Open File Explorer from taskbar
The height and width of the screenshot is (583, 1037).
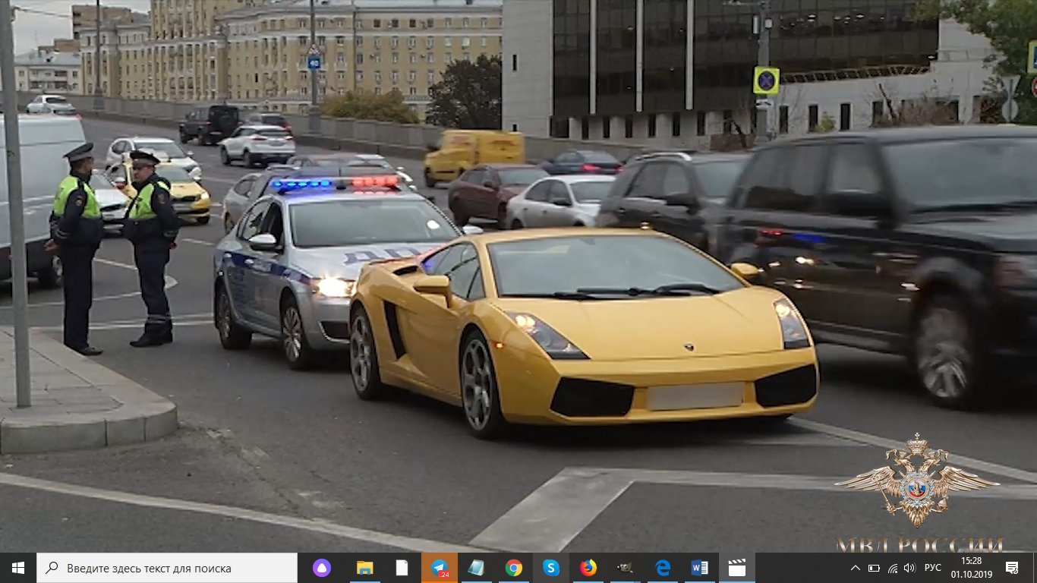pyautogui.click(x=365, y=568)
